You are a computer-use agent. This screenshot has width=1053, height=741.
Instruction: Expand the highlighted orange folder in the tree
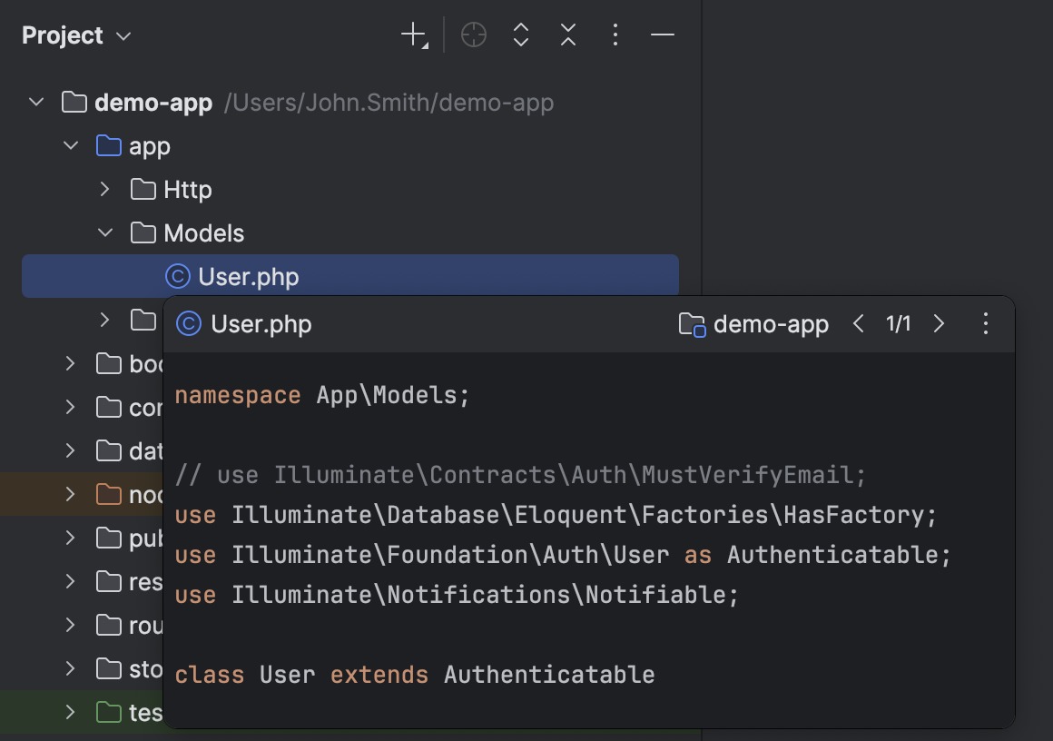point(71,494)
